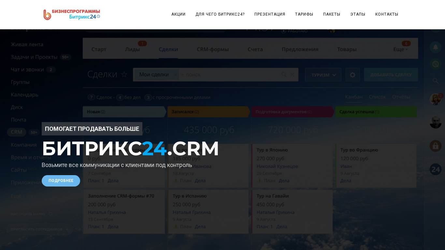
Task: Open the lock icon in the right panel
Action: pyautogui.click(x=436, y=146)
